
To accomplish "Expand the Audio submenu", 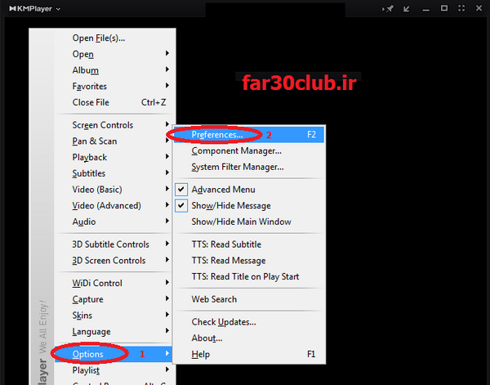I will 114,222.
